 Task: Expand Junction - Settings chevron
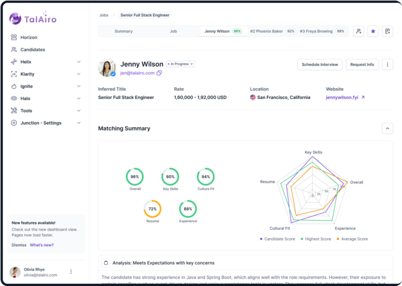[x=79, y=123]
